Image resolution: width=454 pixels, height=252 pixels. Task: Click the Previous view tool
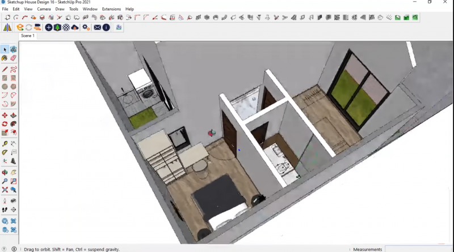click(13, 190)
